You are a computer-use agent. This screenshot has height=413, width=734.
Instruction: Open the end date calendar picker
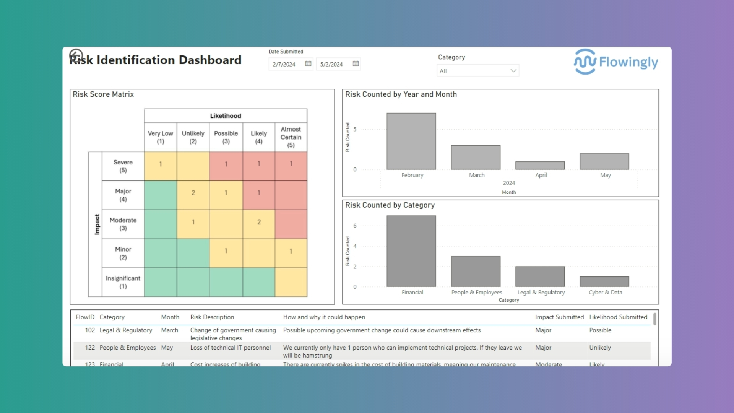355,64
